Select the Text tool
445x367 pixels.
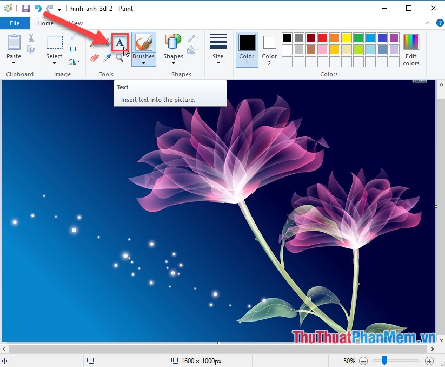pyautogui.click(x=119, y=42)
